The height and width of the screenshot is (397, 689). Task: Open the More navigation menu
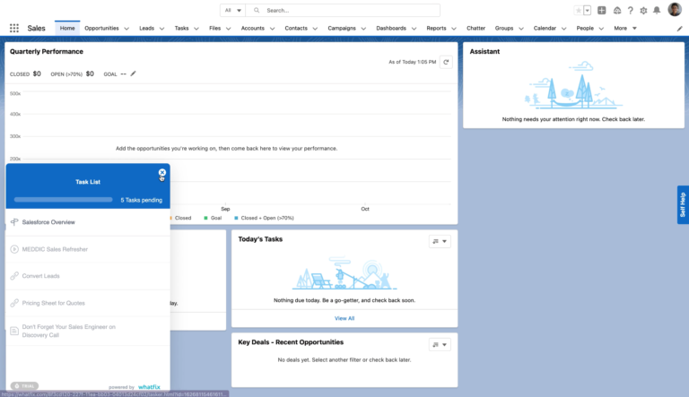click(x=625, y=28)
